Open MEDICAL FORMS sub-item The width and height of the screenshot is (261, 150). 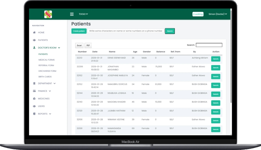point(46,60)
